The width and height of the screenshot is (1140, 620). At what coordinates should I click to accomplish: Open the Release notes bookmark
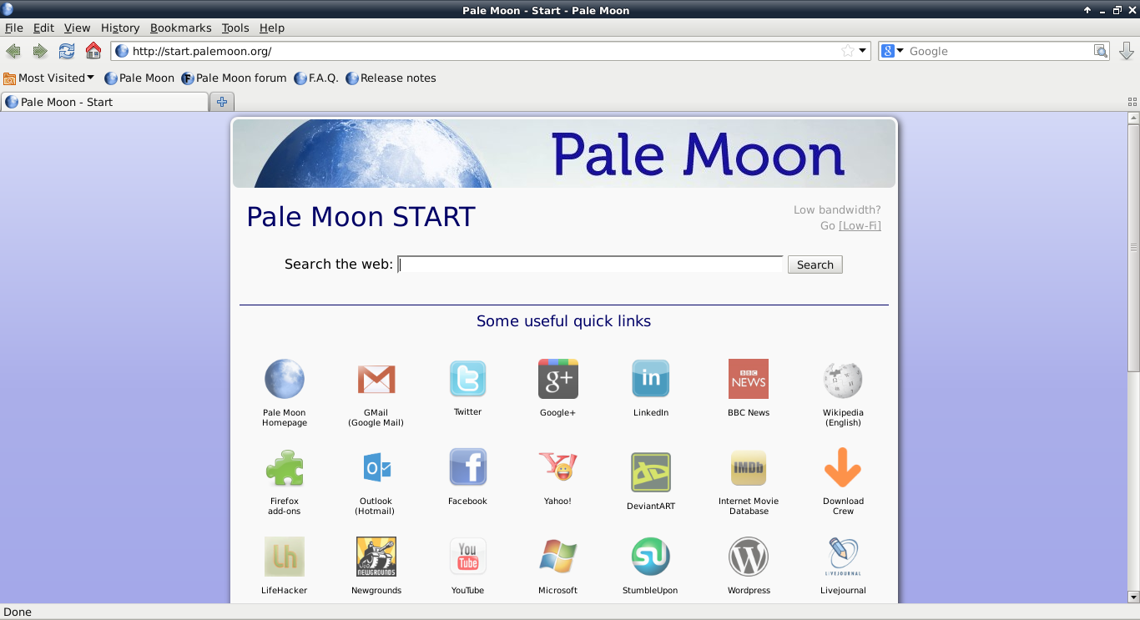pyautogui.click(x=391, y=78)
